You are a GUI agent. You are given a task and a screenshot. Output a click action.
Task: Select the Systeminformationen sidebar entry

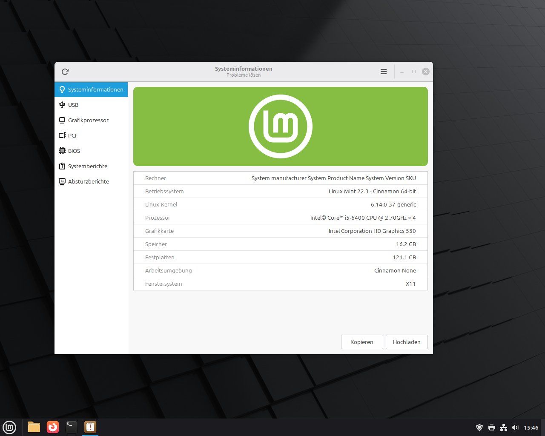click(x=91, y=89)
